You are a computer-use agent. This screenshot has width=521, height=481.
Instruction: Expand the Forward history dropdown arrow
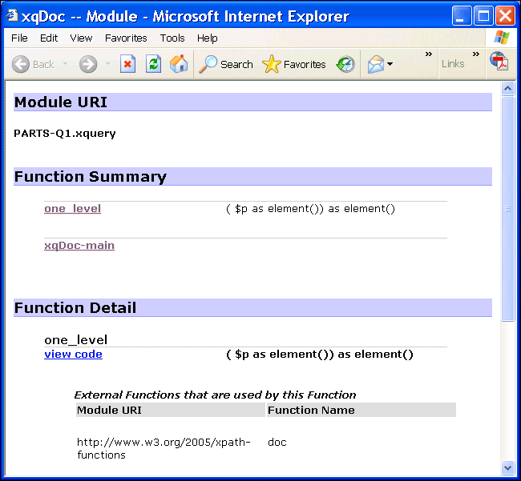pos(108,64)
